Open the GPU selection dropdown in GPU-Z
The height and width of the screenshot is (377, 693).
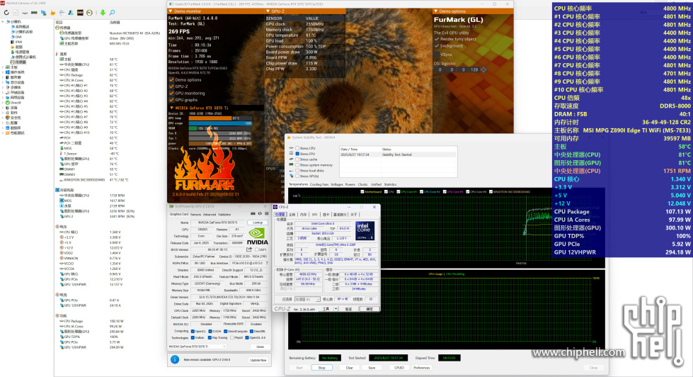click(197, 347)
